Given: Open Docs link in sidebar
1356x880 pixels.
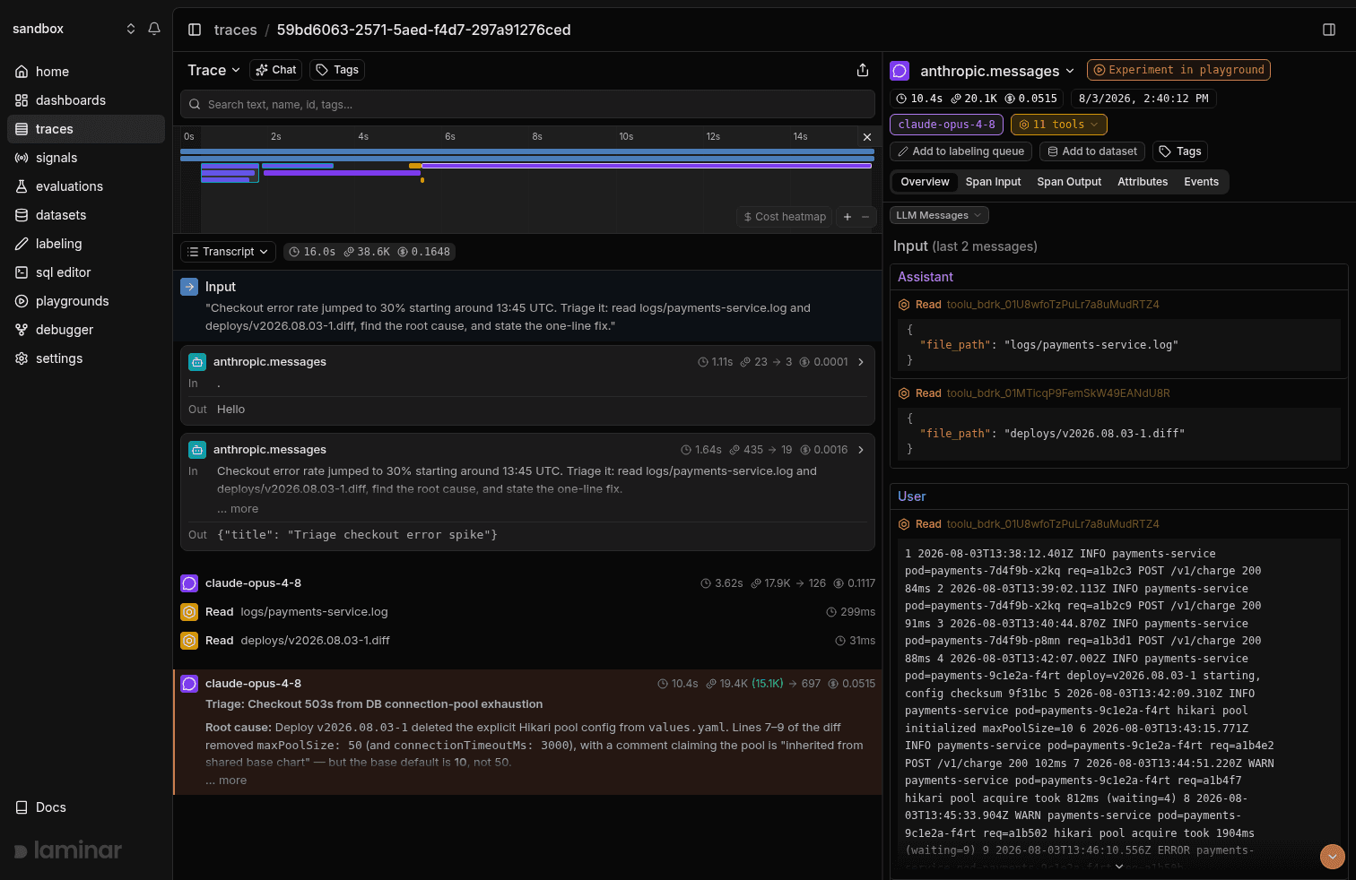Looking at the screenshot, I should tap(41, 807).
